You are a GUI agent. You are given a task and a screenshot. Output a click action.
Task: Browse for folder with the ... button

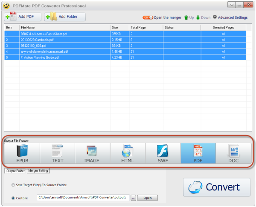(133, 198)
